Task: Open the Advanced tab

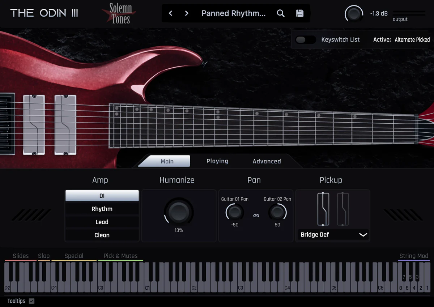Action: [266, 161]
